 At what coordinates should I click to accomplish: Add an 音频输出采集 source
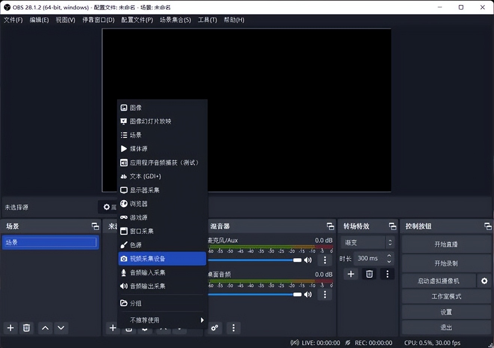(162, 286)
